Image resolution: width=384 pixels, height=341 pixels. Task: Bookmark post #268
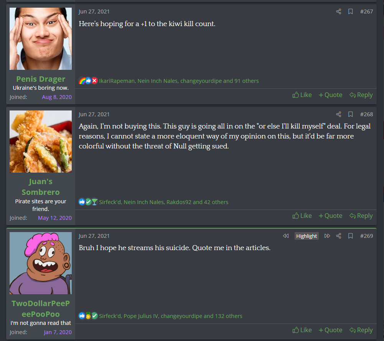[351, 114]
